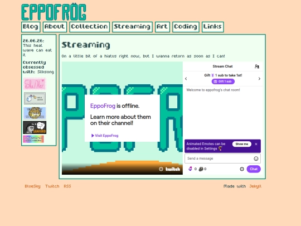
Task: Go to the About page
Action: pos(55,27)
